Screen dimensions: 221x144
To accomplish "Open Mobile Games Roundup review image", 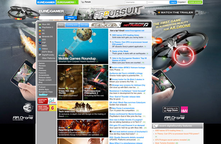I will (83, 46).
